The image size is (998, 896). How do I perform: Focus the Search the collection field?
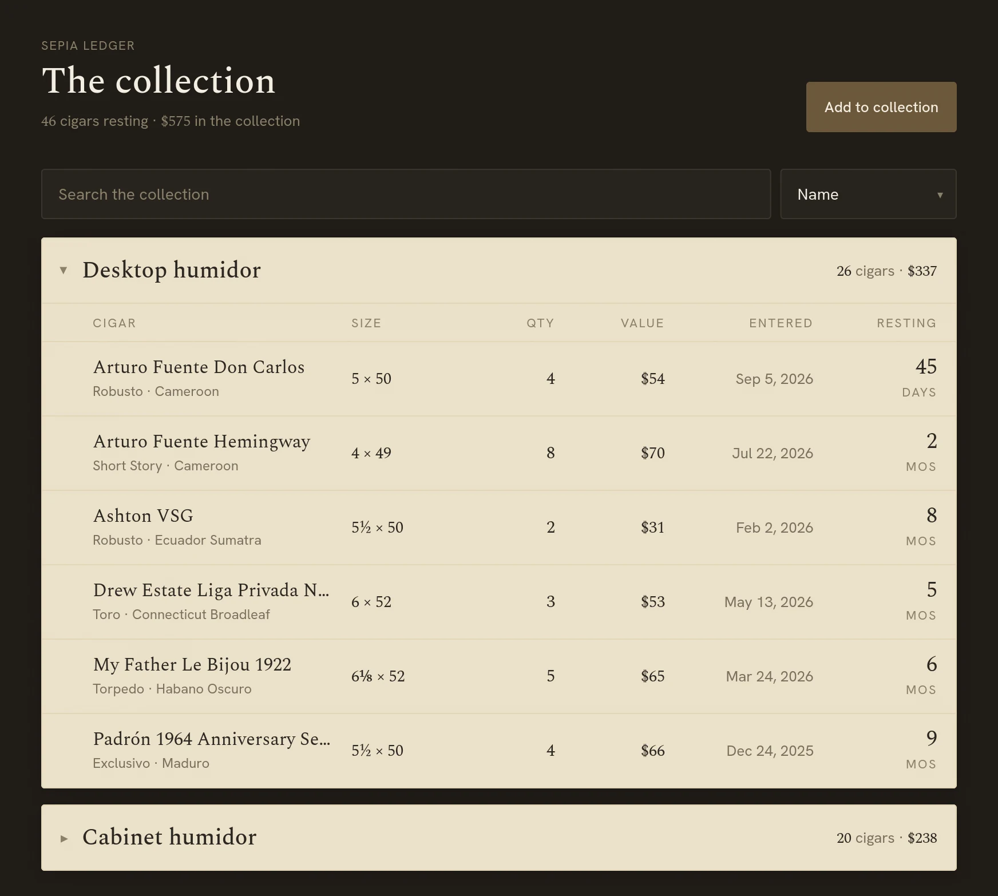click(x=406, y=194)
